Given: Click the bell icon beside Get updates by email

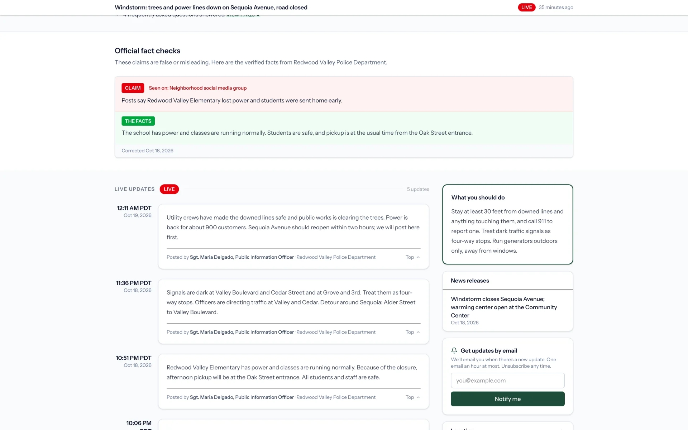Looking at the screenshot, I should tap(454, 350).
